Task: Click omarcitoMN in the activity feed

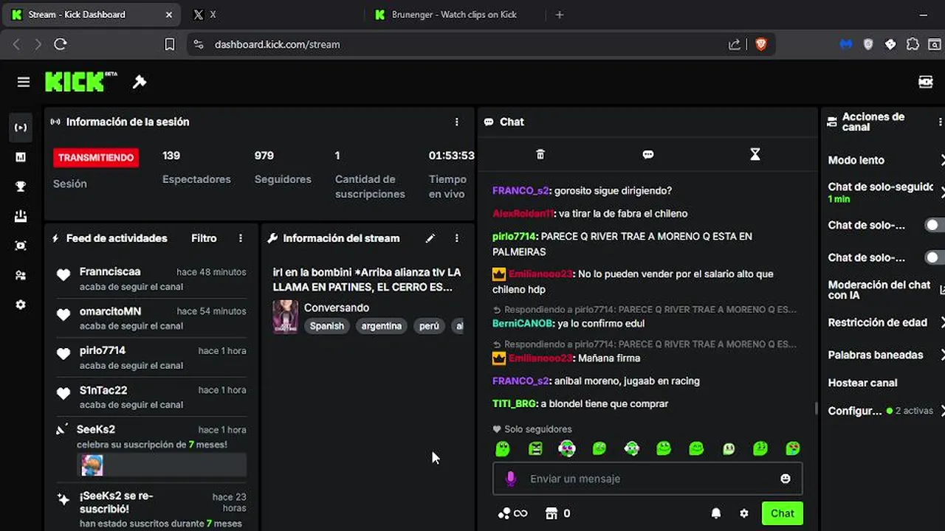Action: (110, 311)
